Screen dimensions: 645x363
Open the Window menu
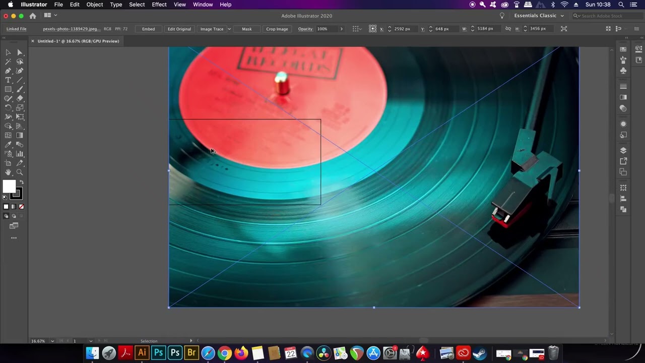203,5
